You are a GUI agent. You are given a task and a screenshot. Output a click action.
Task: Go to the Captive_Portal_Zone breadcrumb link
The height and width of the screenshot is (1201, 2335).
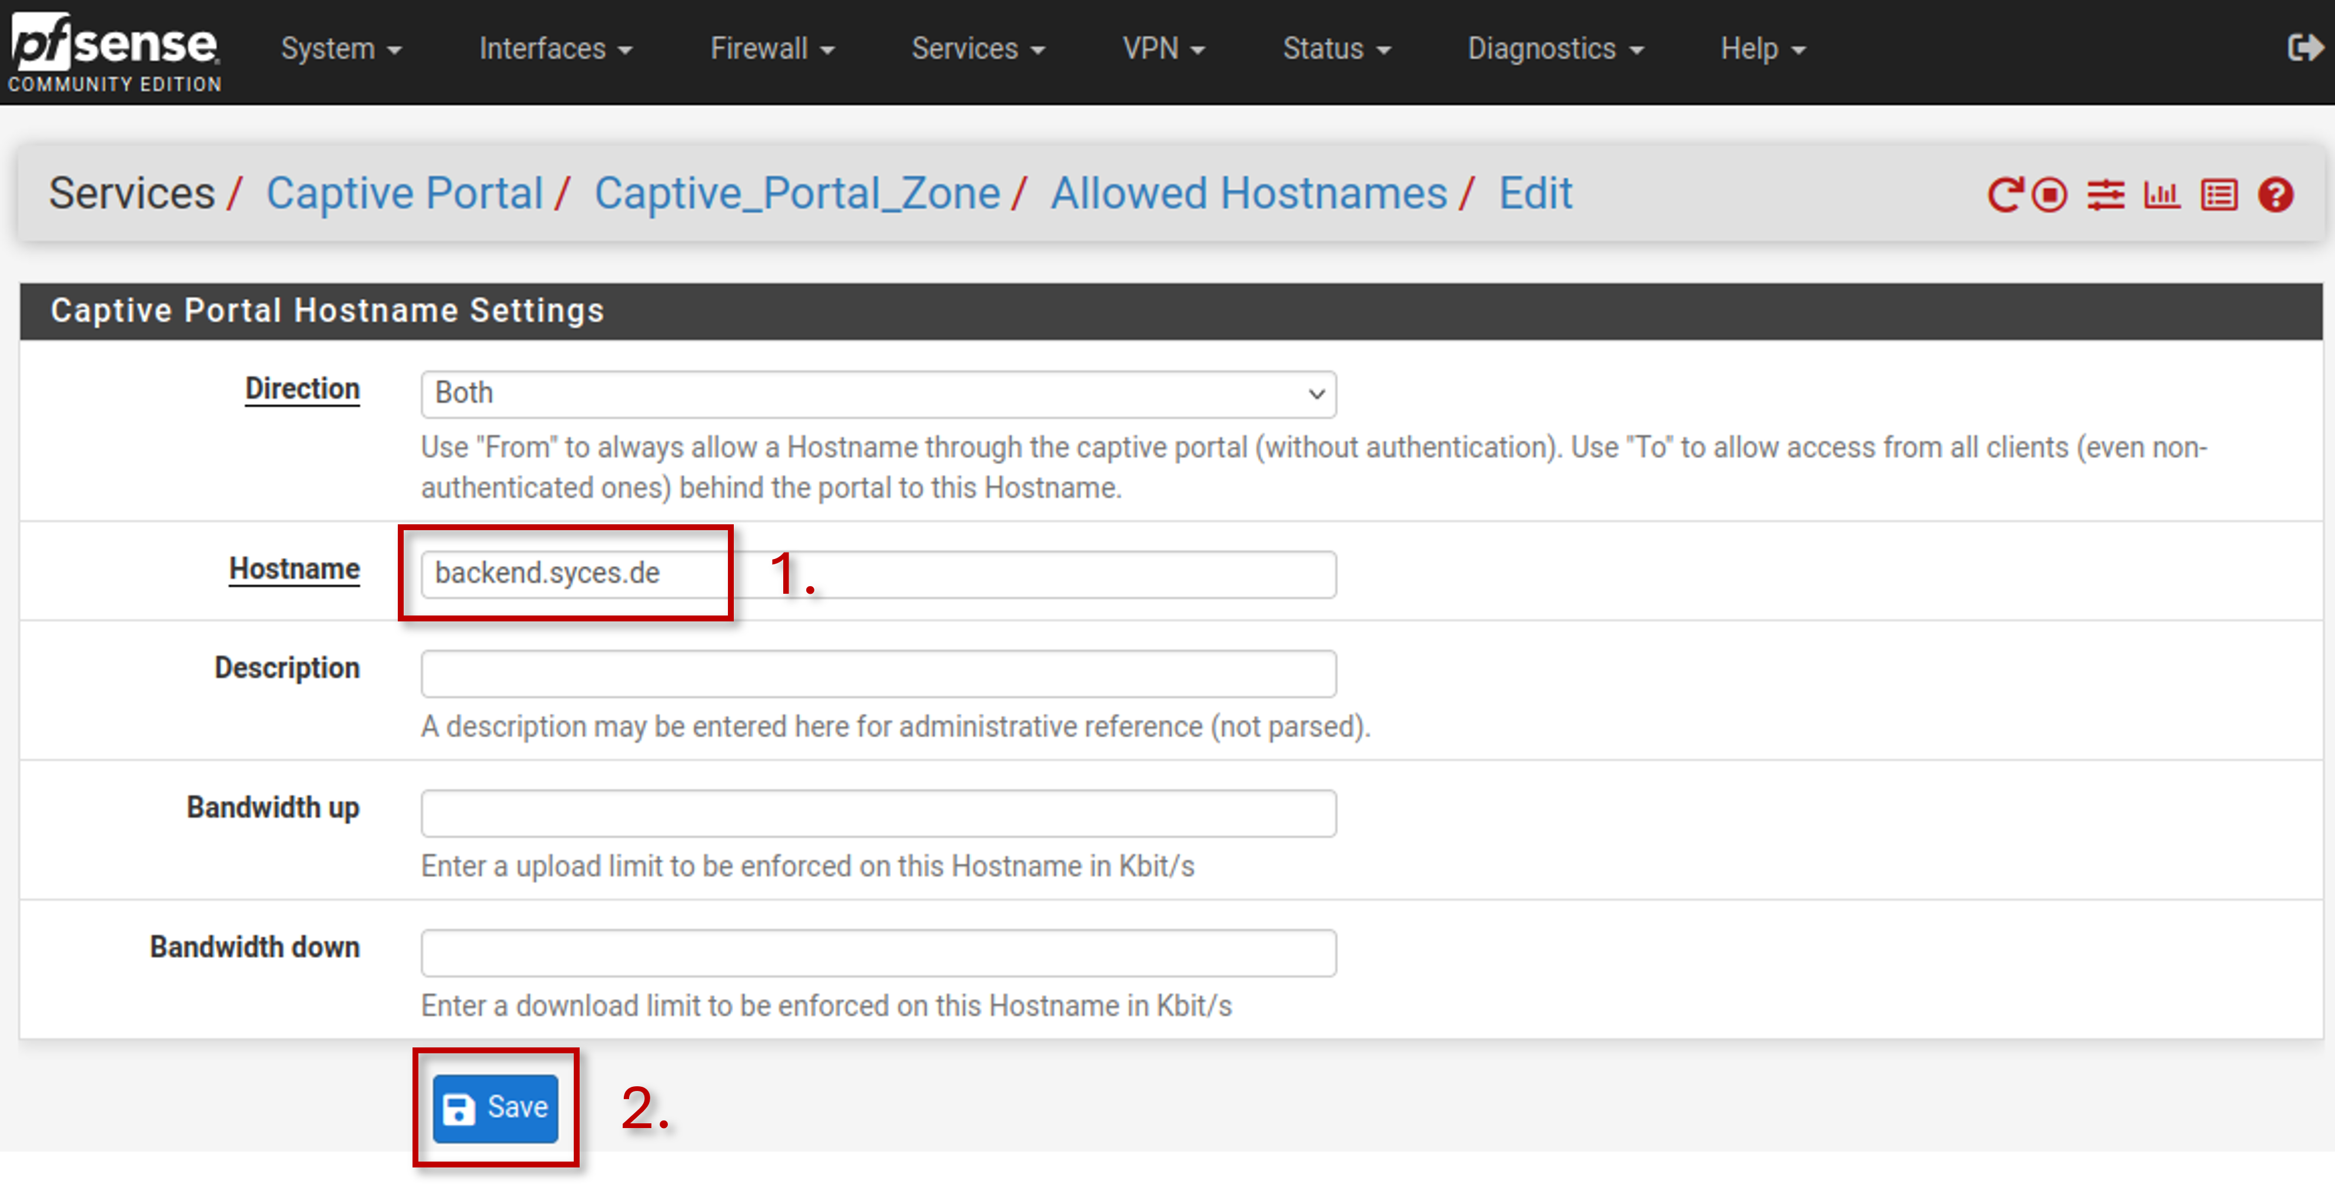[797, 193]
